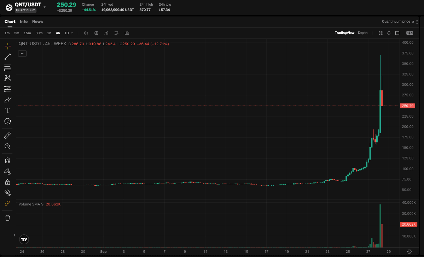Open axis settings gear at bottom right

tap(410, 252)
